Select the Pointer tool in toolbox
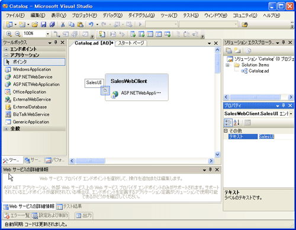Screen dimensions: 296x230 [x=34, y=62]
